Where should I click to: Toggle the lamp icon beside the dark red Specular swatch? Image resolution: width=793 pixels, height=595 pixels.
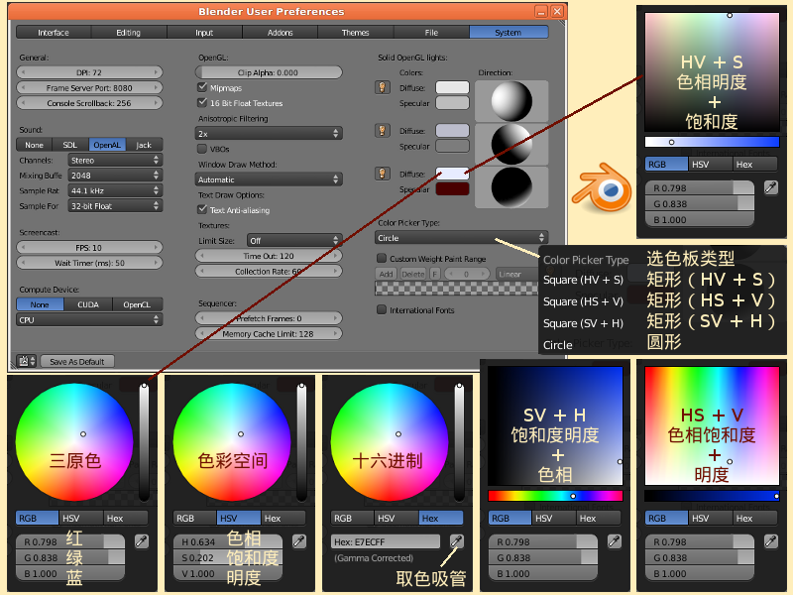[383, 174]
